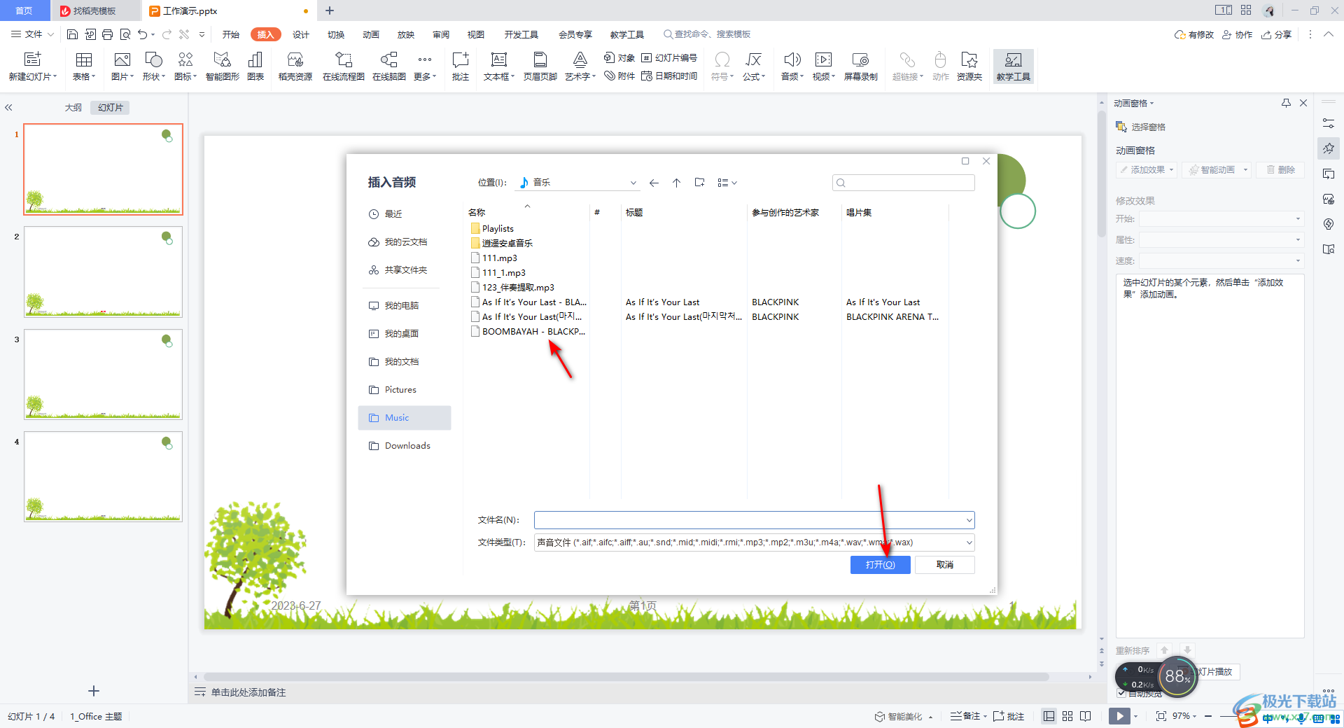The image size is (1344, 728).
Task: Switch to Outline (大纲) view
Action: pos(73,107)
